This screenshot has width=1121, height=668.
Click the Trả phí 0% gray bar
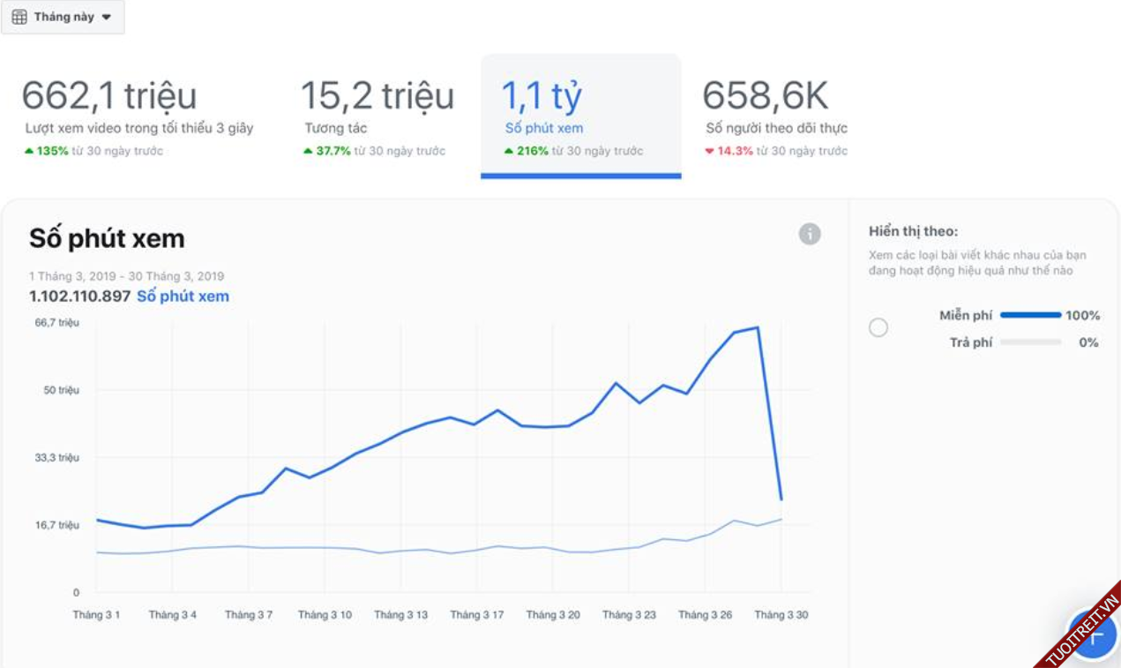pyautogui.click(x=1030, y=342)
